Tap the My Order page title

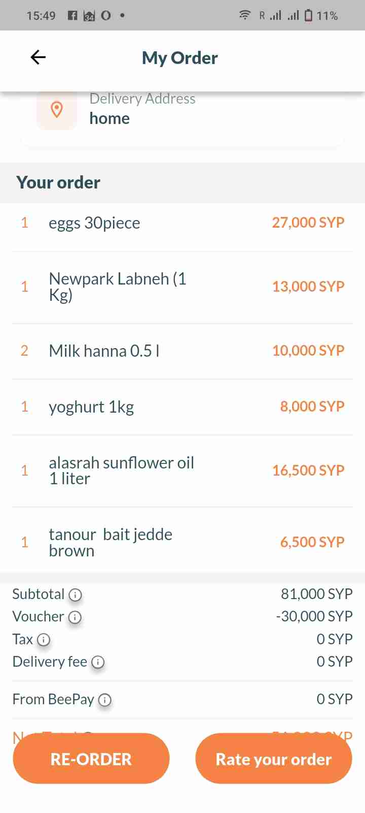click(x=180, y=58)
